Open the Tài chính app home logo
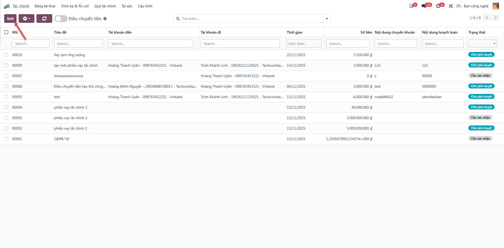Image resolution: width=504 pixels, height=248 pixels. [x=7, y=6]
